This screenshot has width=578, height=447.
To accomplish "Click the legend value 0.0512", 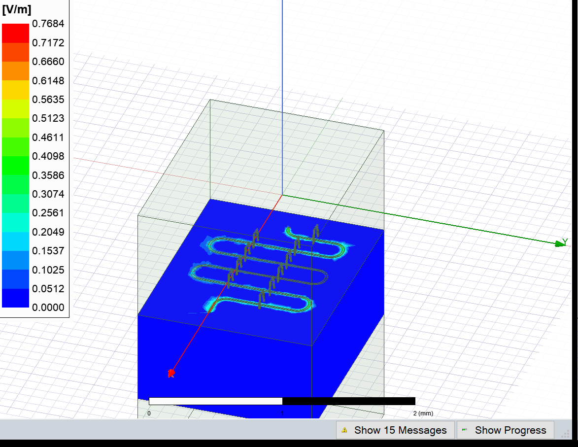I will pyautogui.click(x=48, y=289).
